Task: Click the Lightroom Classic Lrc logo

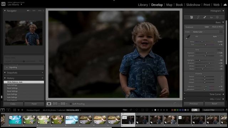Action: pos(3,4)
